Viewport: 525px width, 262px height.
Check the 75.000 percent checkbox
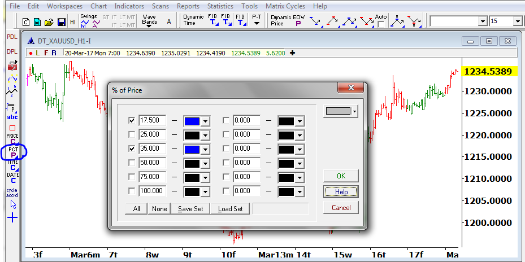click(x=132, y=177)
